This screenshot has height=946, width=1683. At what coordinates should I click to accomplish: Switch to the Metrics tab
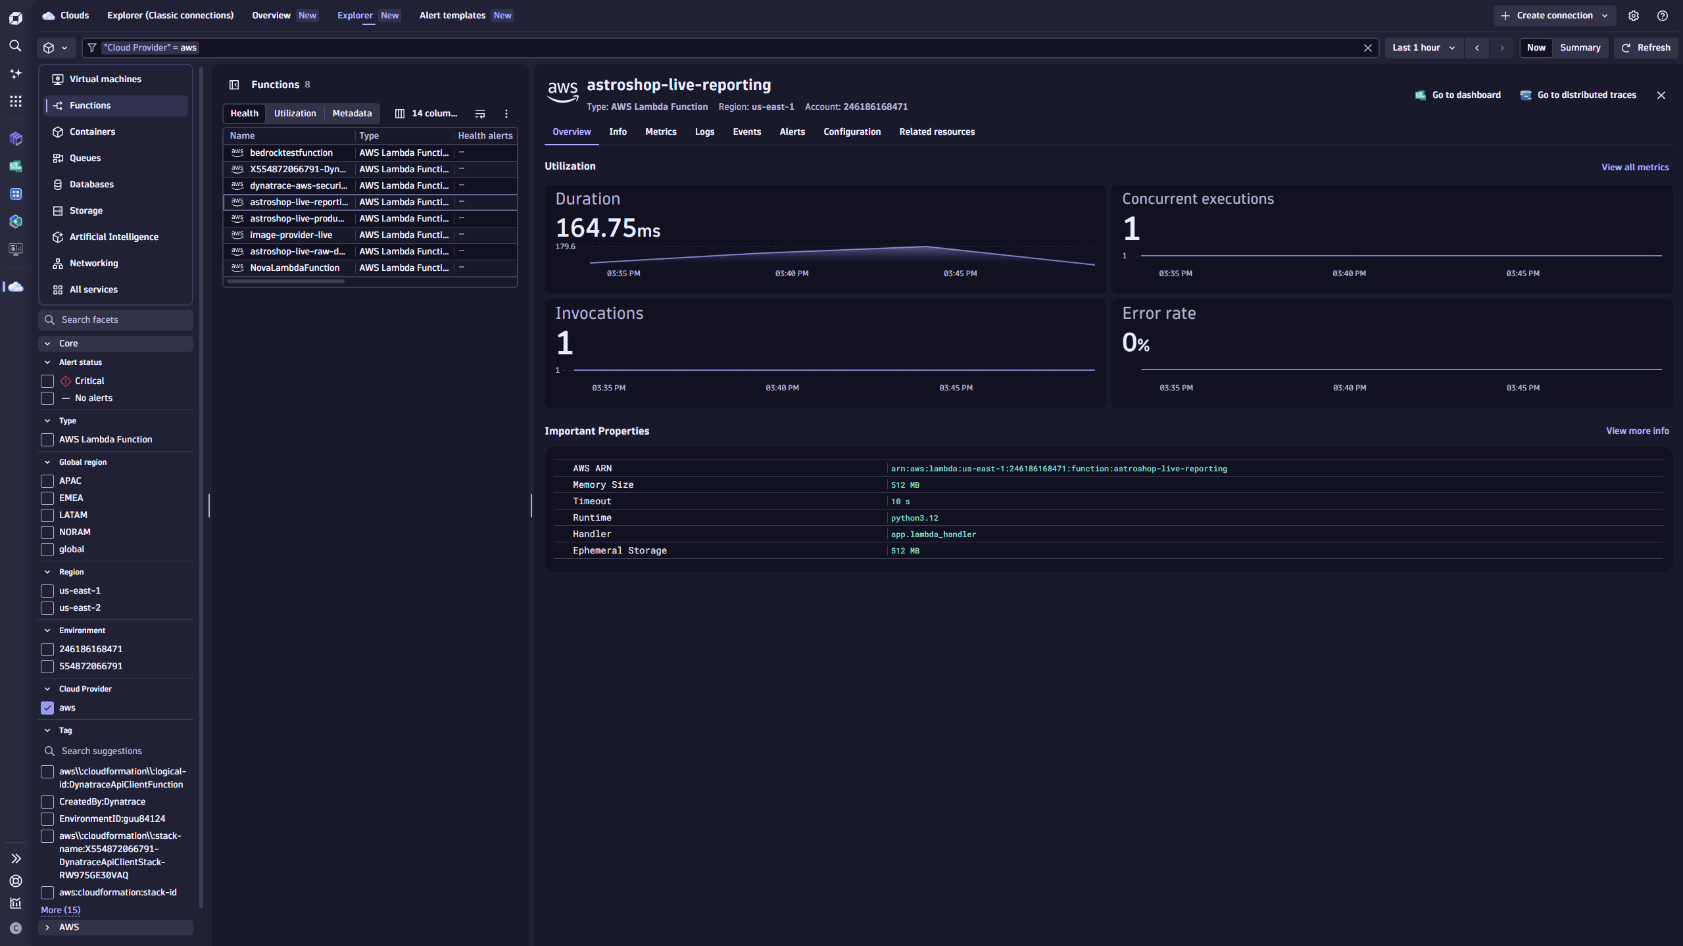(660, 131)
